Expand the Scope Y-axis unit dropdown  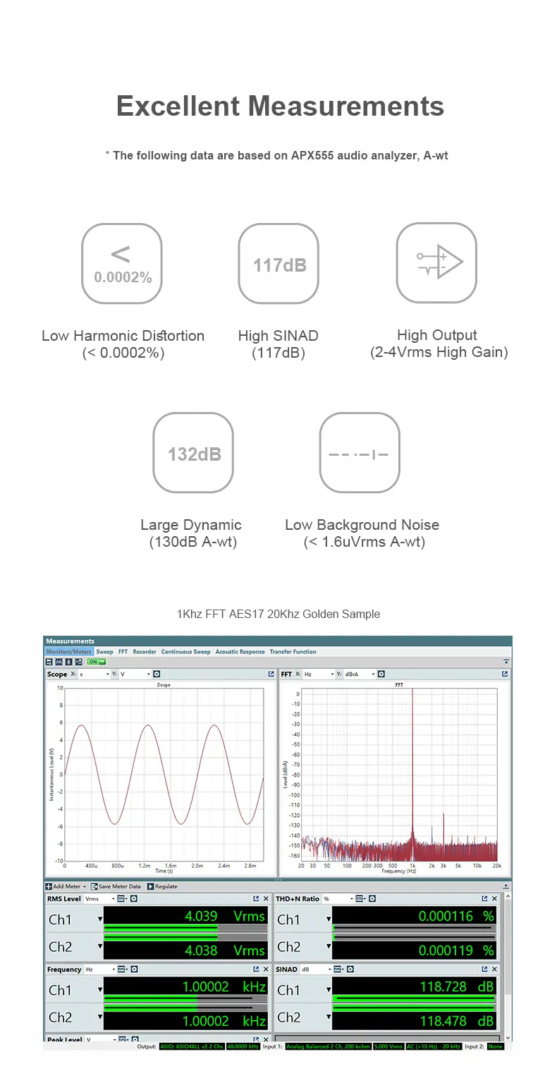click(x=135, y=674)
